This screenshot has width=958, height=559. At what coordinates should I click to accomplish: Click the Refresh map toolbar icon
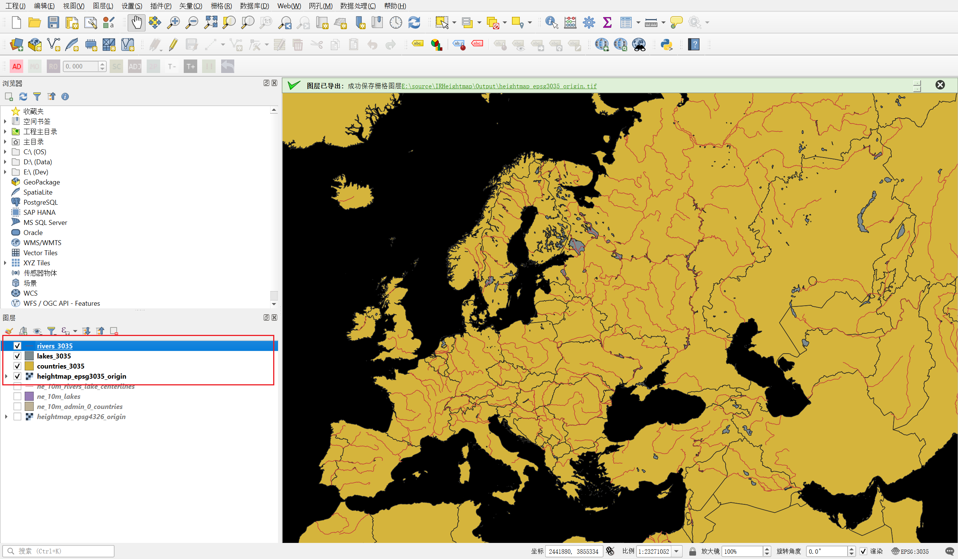pyautogui.click(x=414, y=22)
